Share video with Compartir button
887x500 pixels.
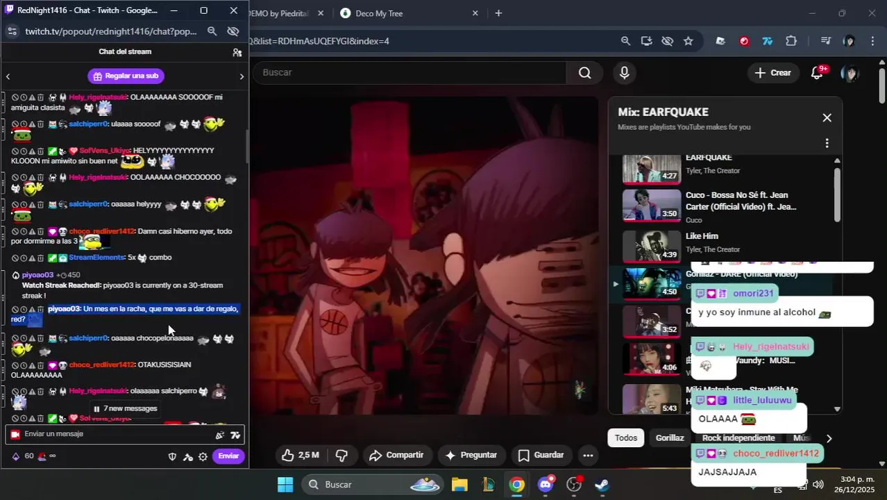pyautogui.click(x=396, y=456)
